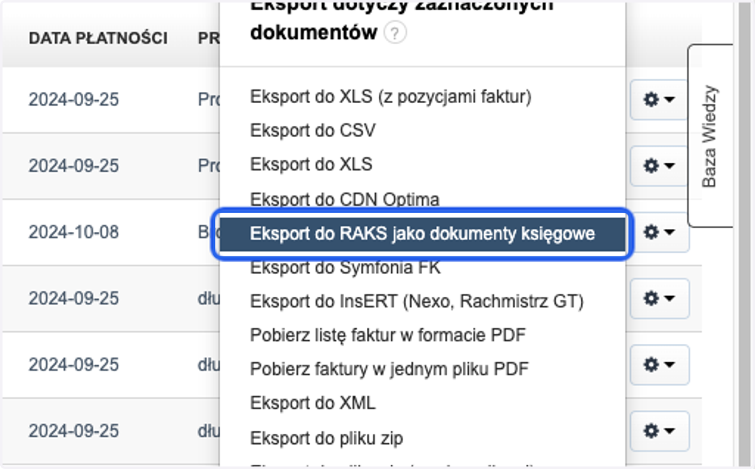Open help icon next to 'dokumentów' heading

click(x=394, y=33)
